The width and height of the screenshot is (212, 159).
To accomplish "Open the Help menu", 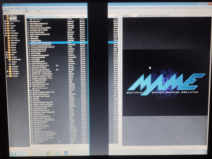I will (x=25, y=8).
